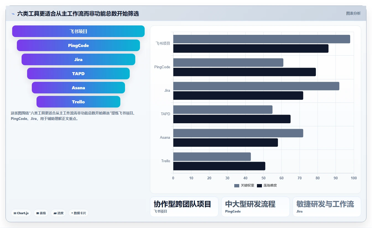Click the x-axis tick value 100
372x228 pixels.
(353, 178)
